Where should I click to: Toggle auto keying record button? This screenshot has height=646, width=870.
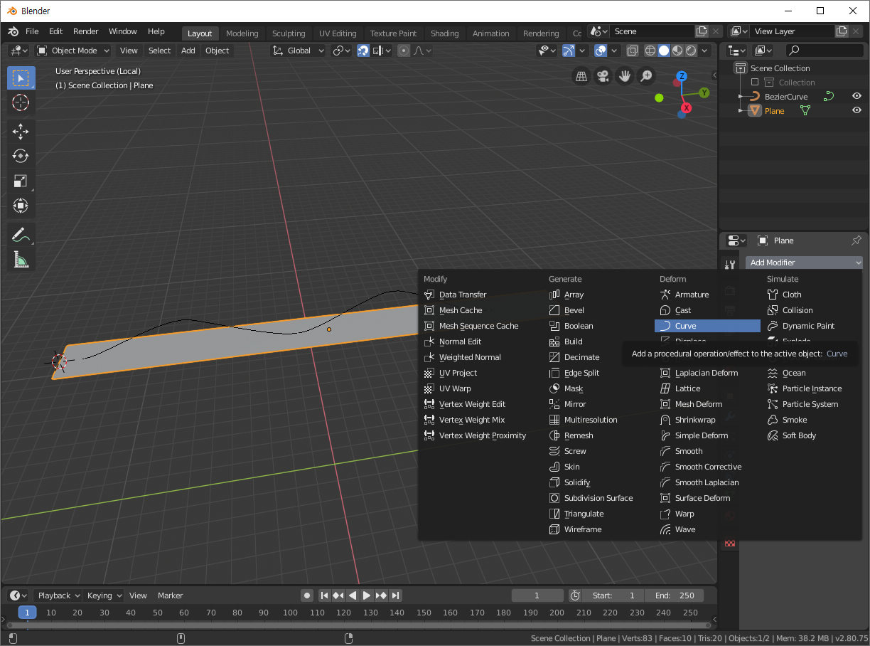[x=307, y=595]
